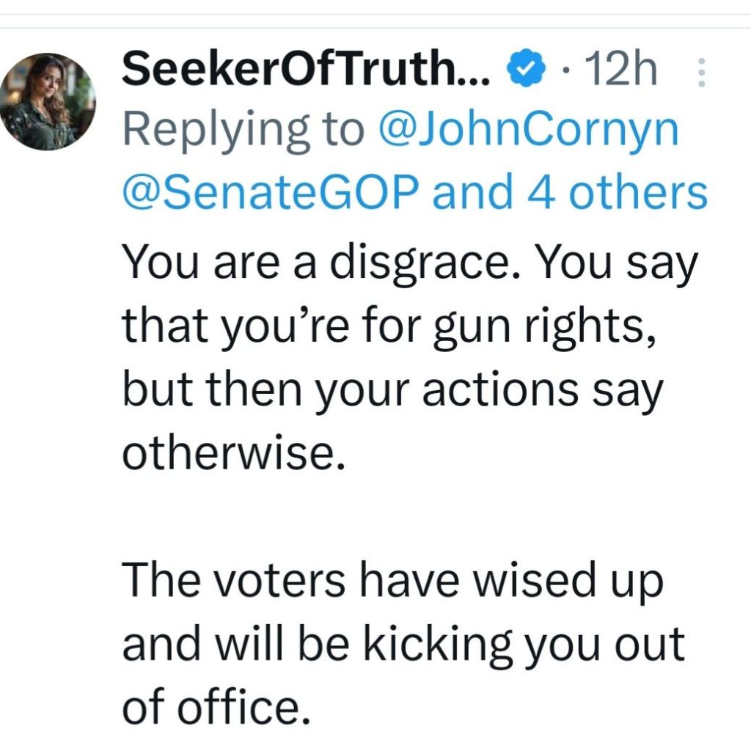Click the "The voters have wised up" line
This screenshot has height=737, width=751.
pyautogui.click(x=392, y=580)
